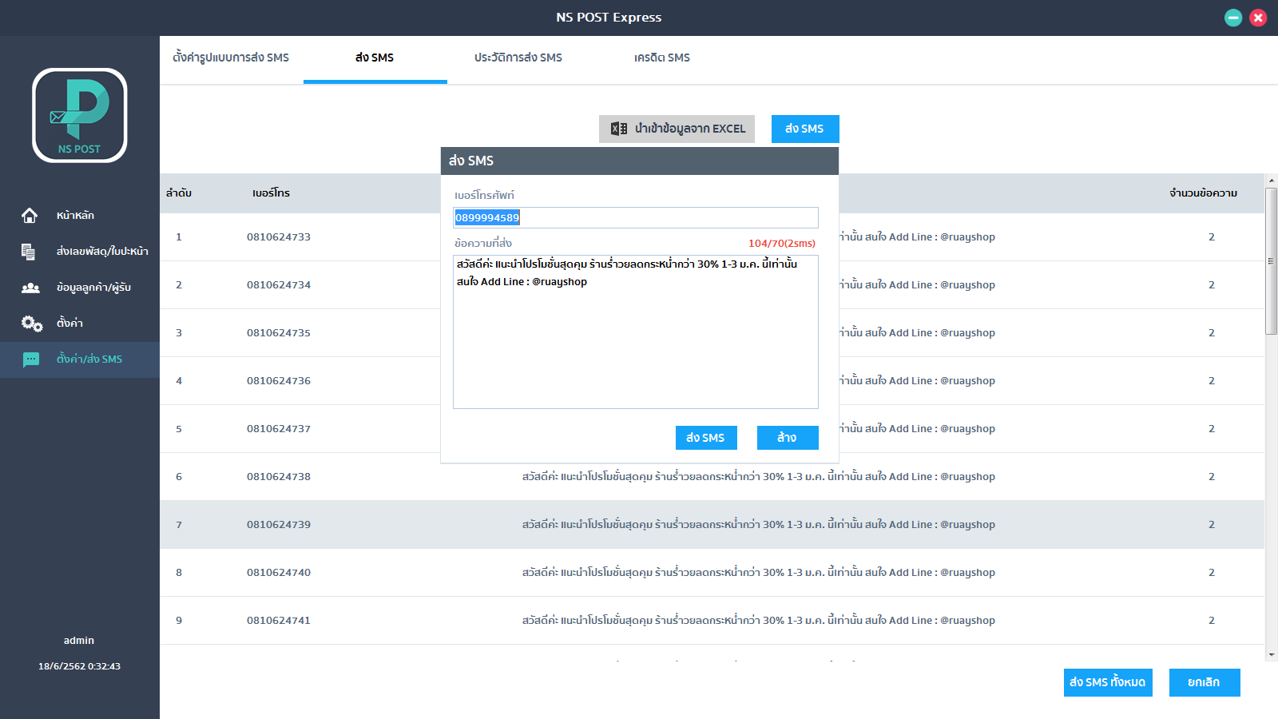Click the document icon for ส่งเลขพัสดุ/ใบปะหน้า

click(x=29, y=252)
